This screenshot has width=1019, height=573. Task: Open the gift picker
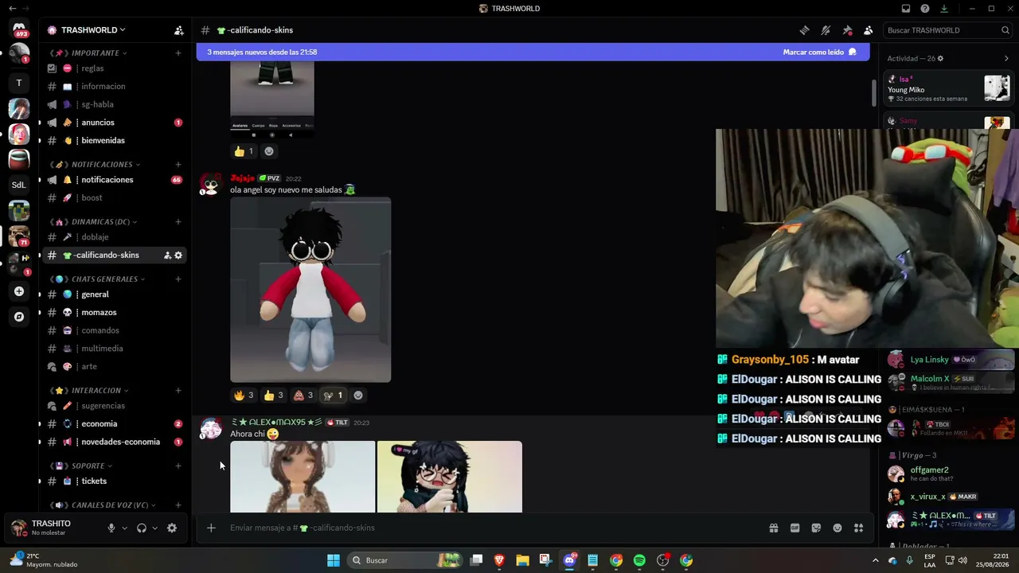click(x=773, y=528)
